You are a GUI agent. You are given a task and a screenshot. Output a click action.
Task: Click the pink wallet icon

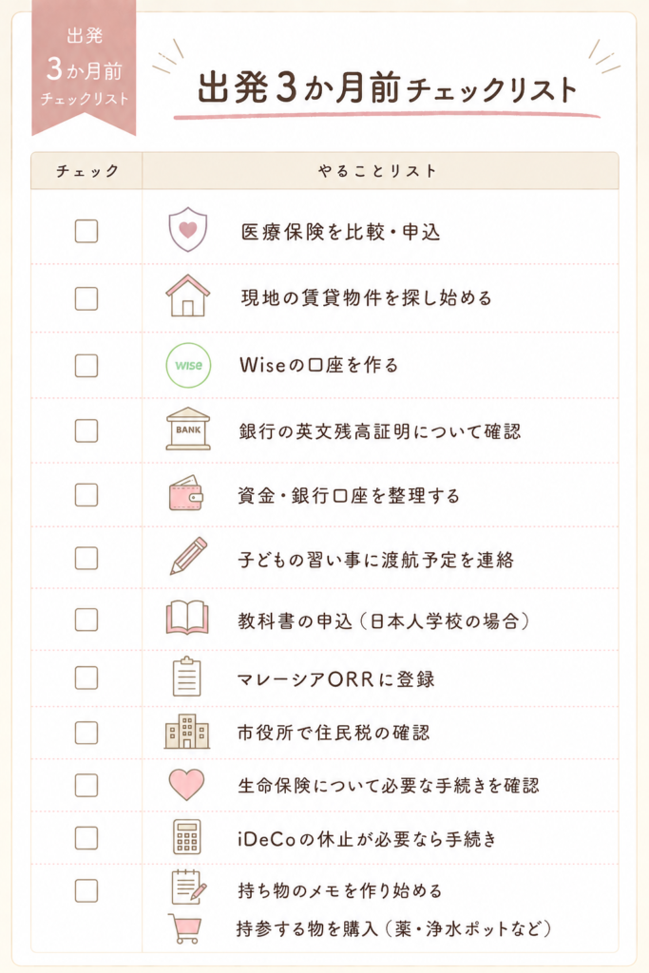click(186, 493)
